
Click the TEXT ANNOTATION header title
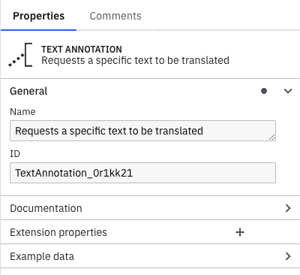click(82, 50)
